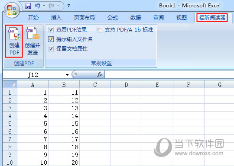
Task: Click cell B8 containing 18
Action: (64, 147)
